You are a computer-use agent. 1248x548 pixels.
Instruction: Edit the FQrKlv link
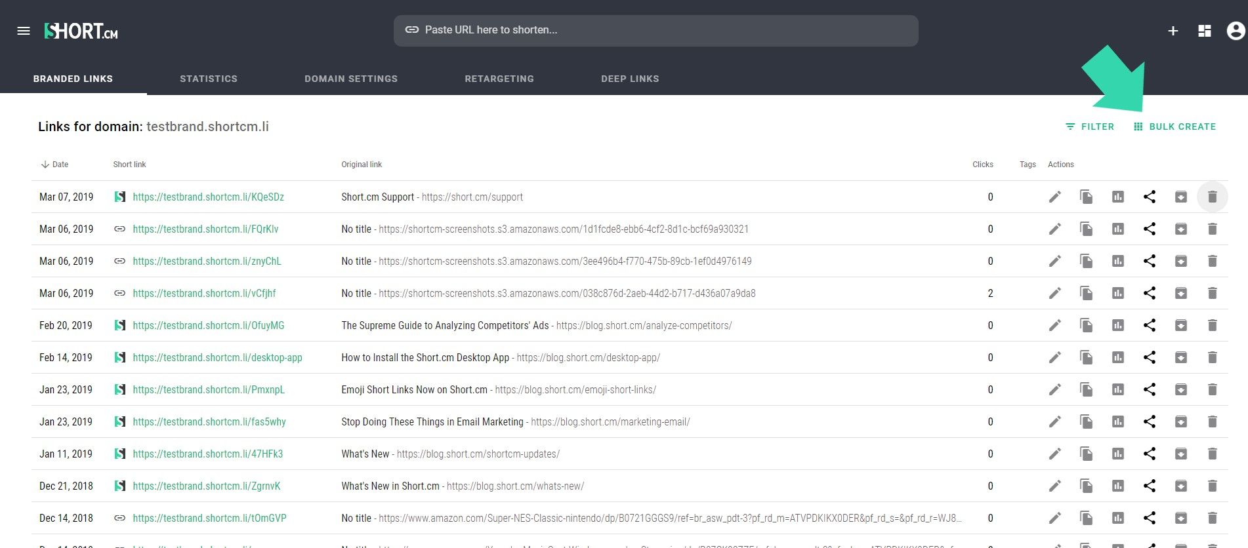(x=1055, y=229)
